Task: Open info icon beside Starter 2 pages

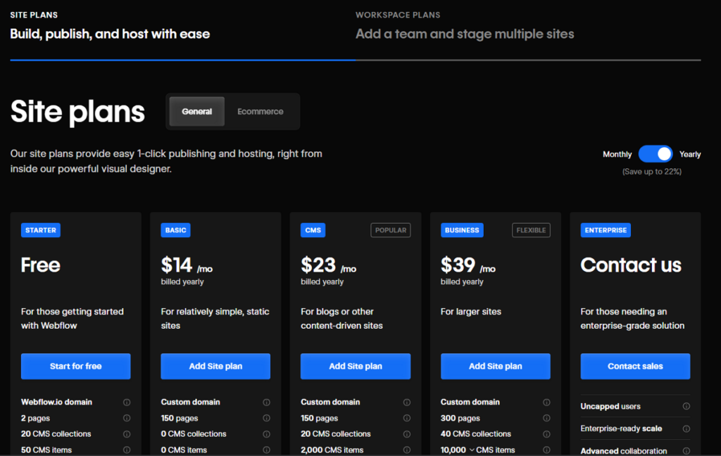Action: [x=127, y=418]
